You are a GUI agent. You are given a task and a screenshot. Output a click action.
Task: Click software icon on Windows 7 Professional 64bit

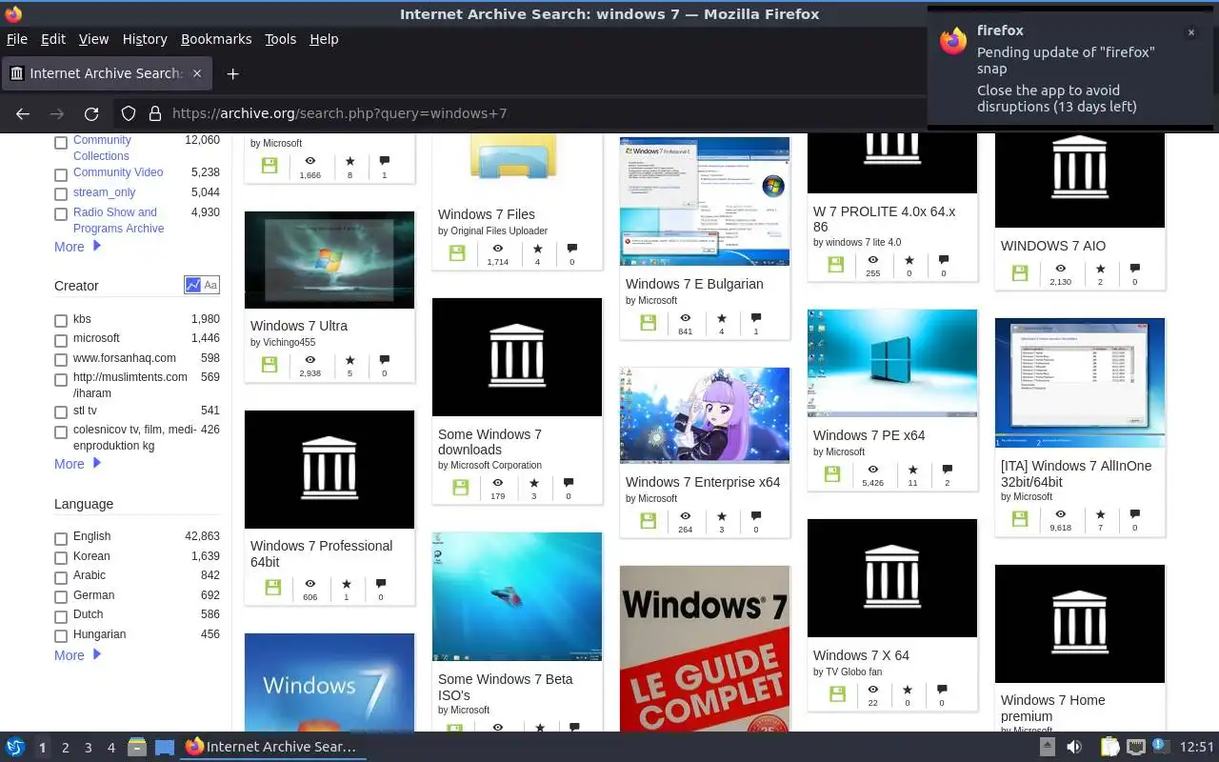pos(272,589)
